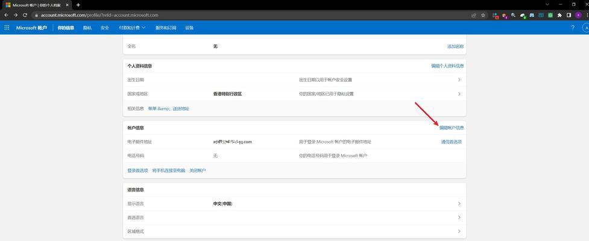
Task: Click the cloud extension with green badge
Action: click(523, 16)
